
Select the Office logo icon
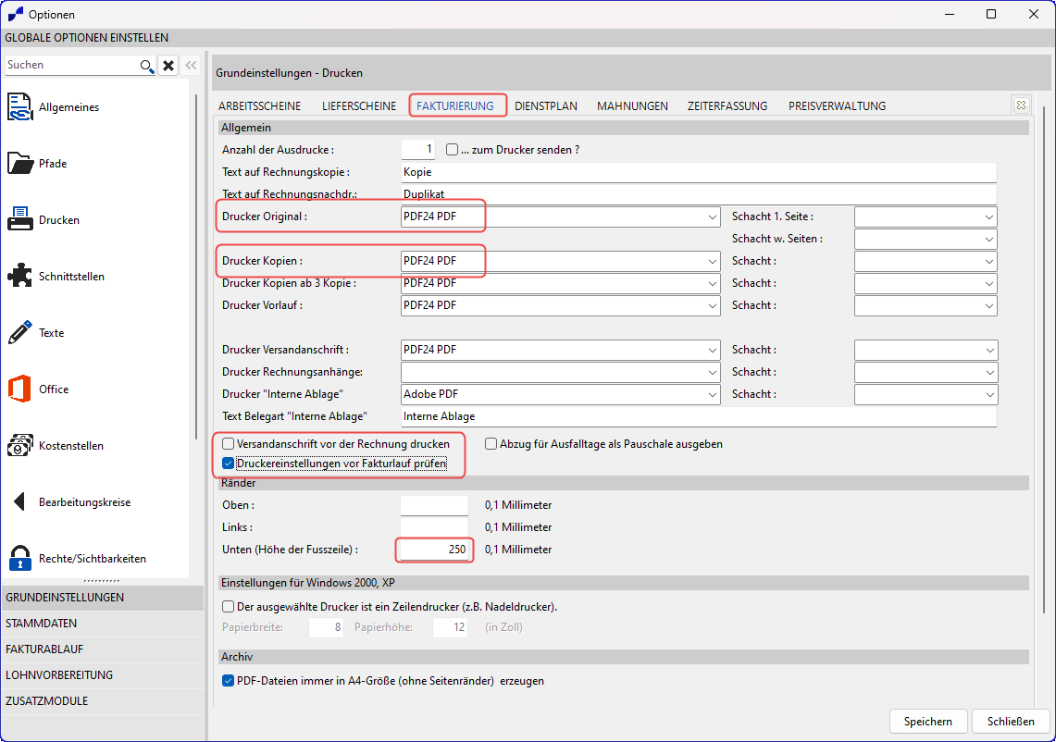tap(19, 390)
